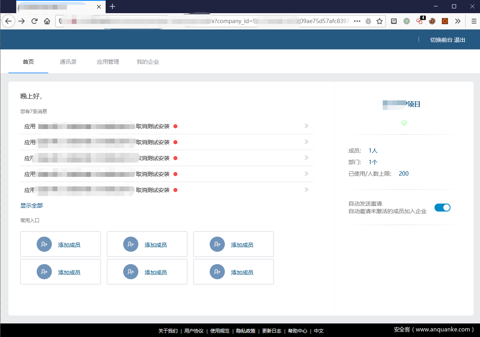Switch to the 通讯录 tab
The width and height of the screenshot is (480, 337).
click(x=68, y=62)
